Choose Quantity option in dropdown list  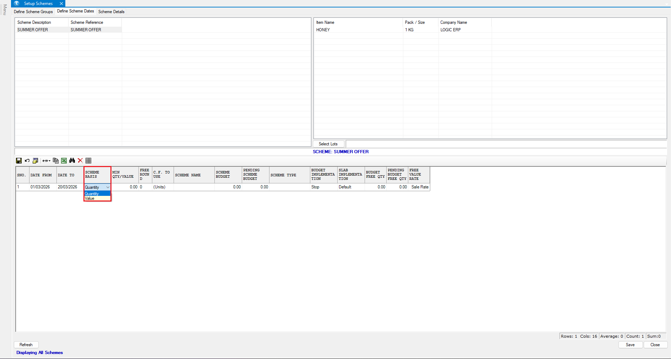[x=92, y=194]
